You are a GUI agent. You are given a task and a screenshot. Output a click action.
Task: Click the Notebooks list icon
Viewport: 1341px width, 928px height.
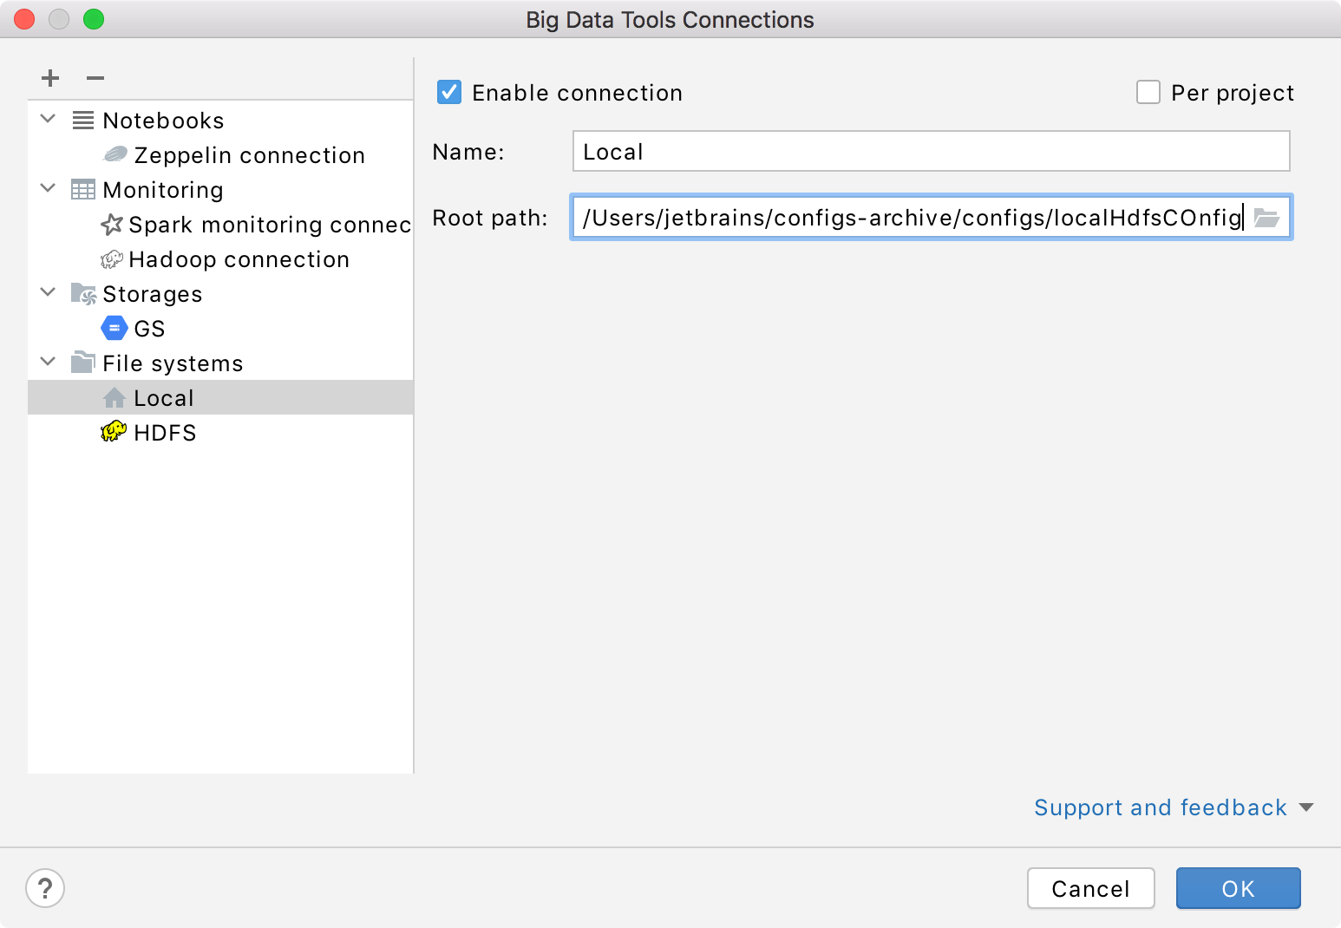coord(83,120)
